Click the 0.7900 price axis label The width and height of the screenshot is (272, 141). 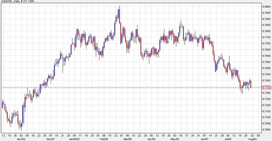point(267,19)
